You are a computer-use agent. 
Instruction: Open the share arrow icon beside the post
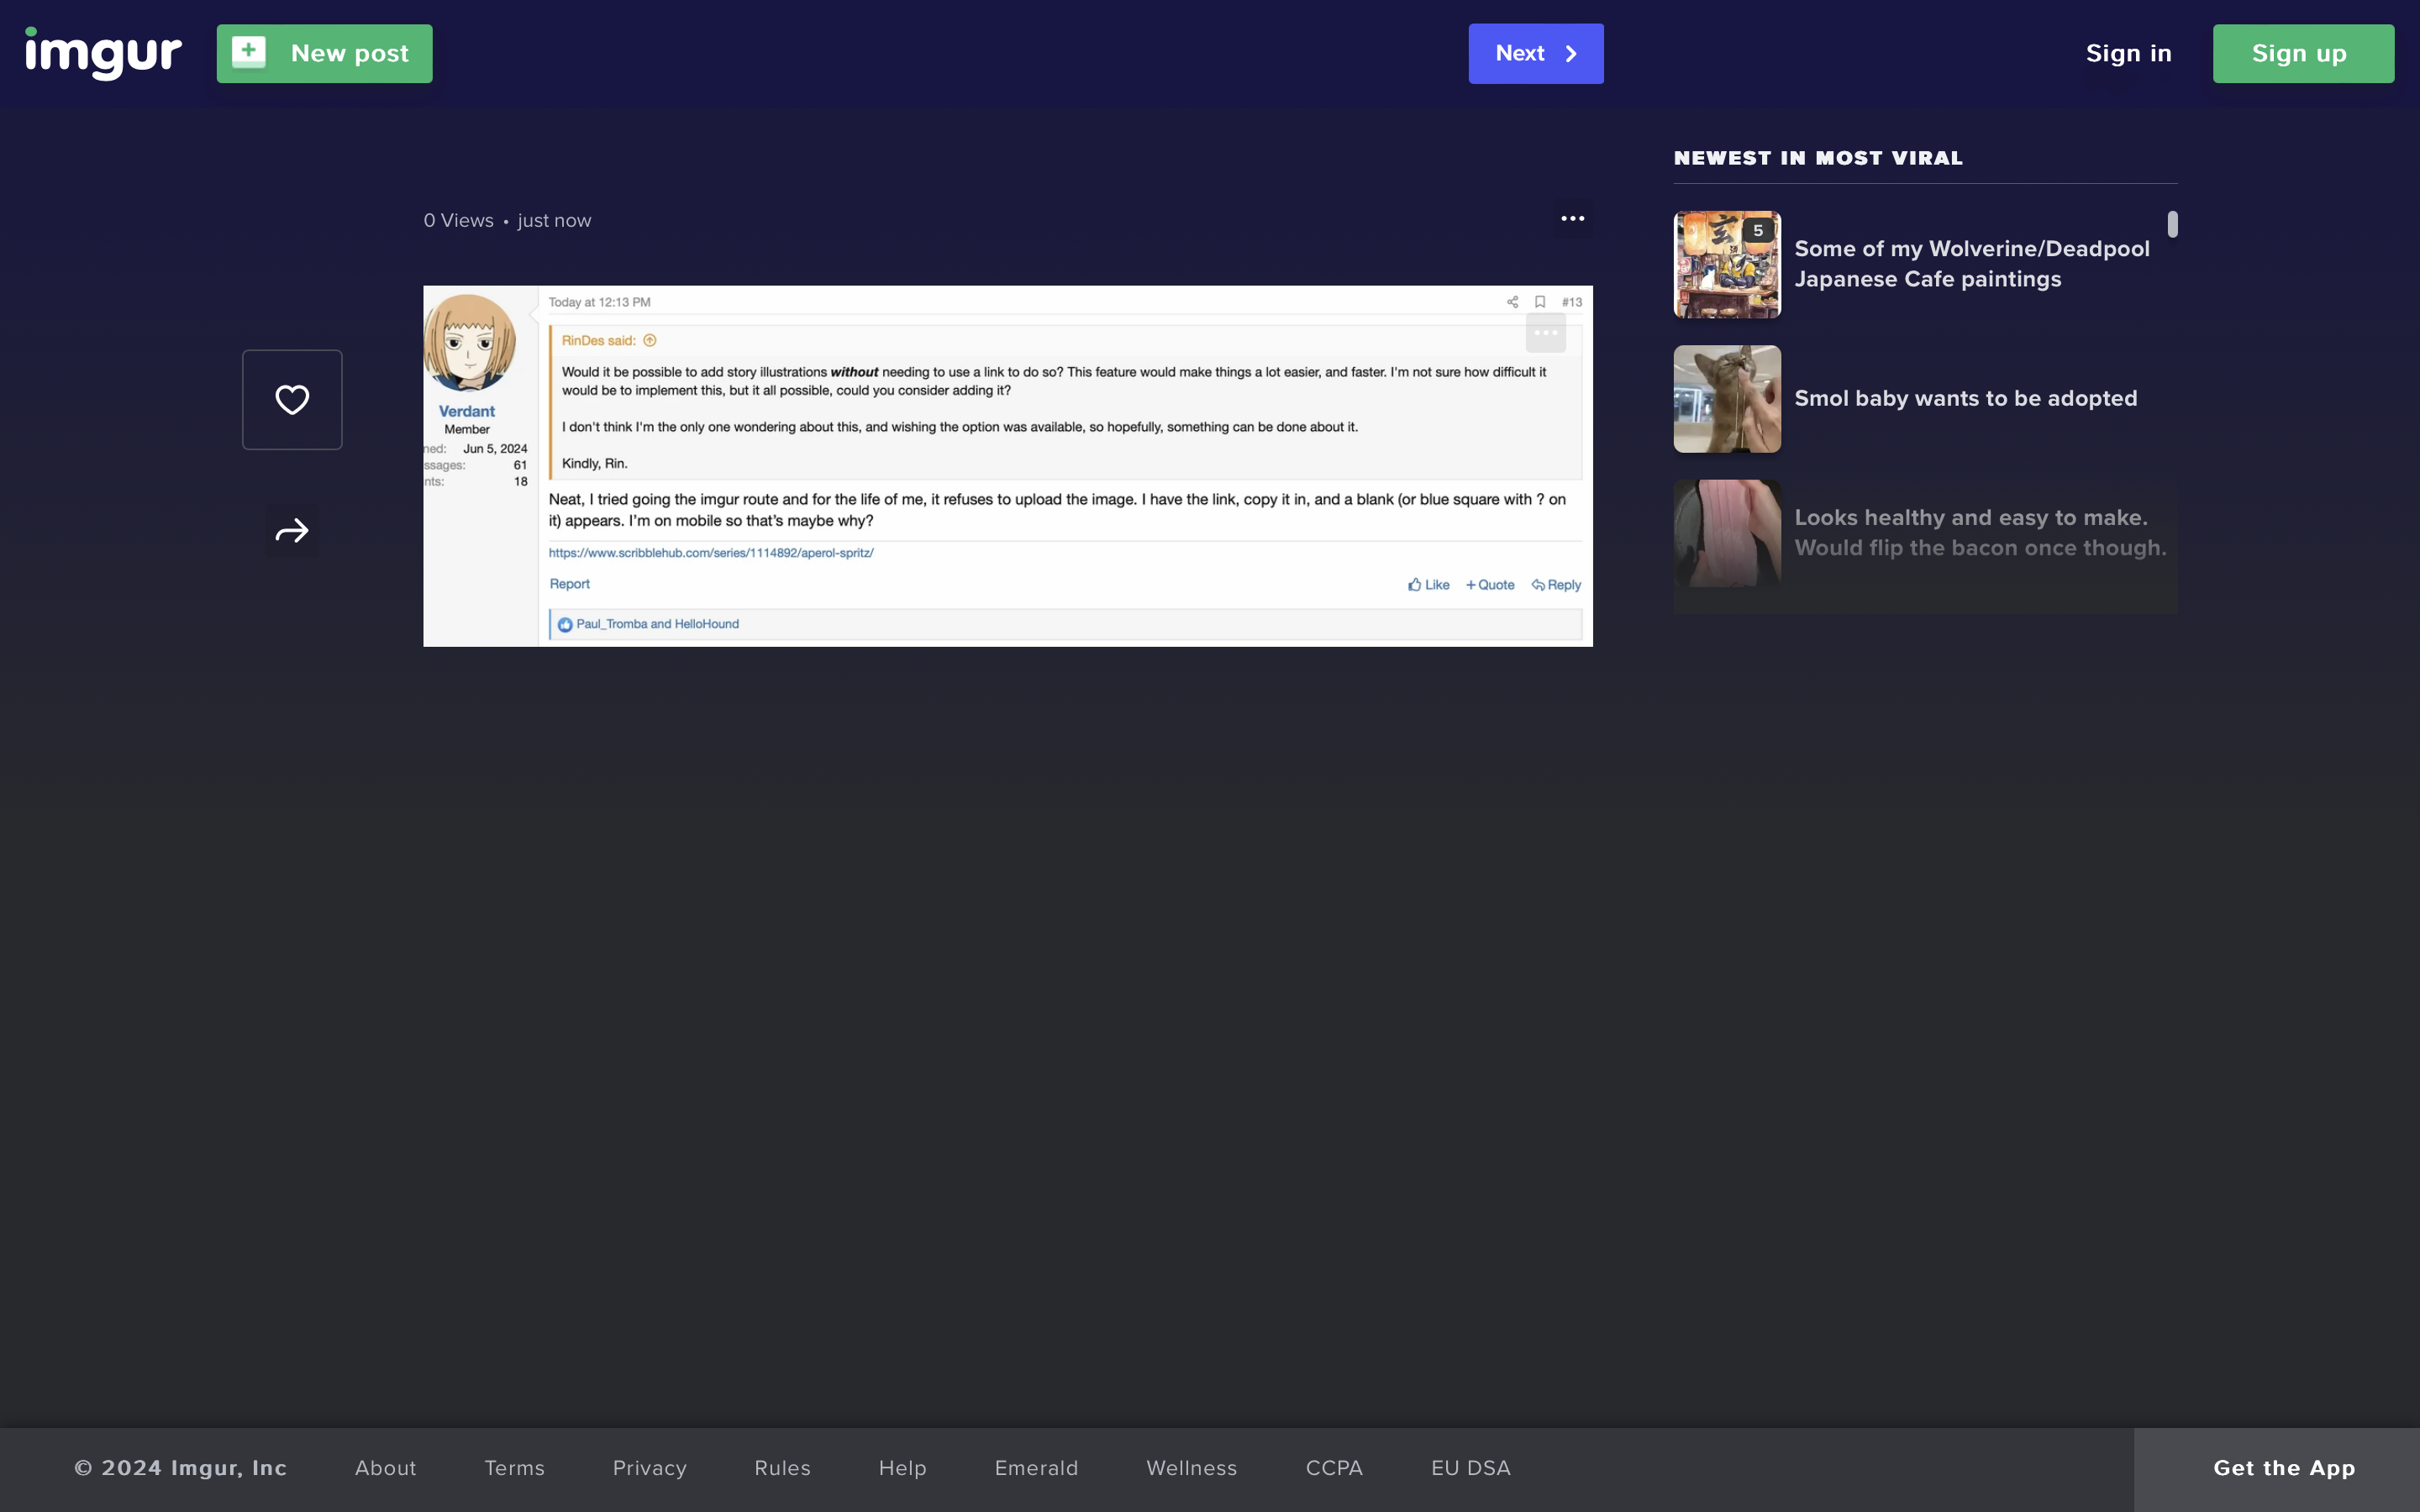(291, 530)
